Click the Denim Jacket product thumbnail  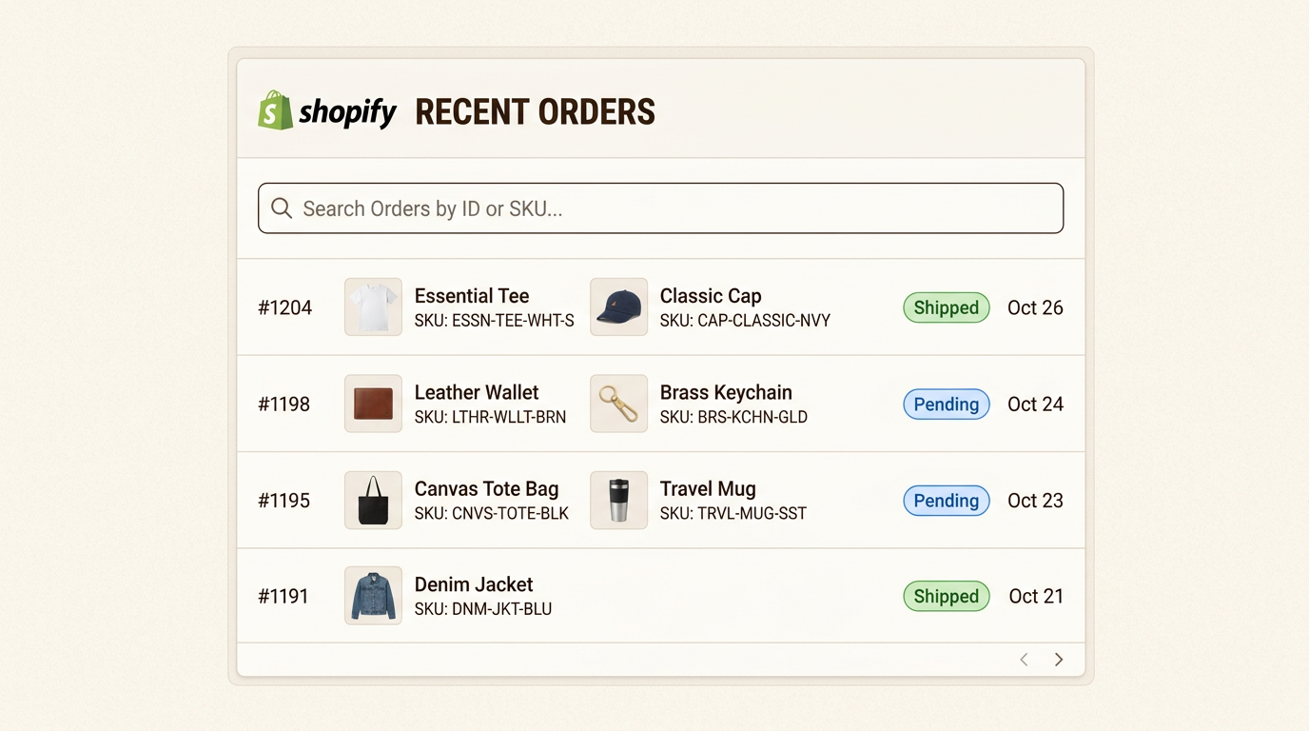point(373,596)
